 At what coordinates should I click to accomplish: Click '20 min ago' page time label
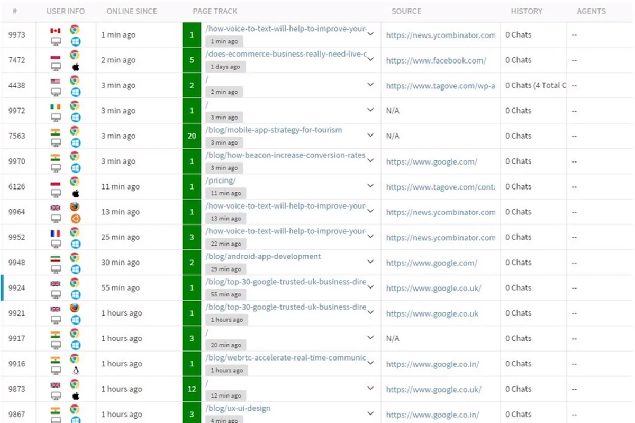[x=226, y=345]
